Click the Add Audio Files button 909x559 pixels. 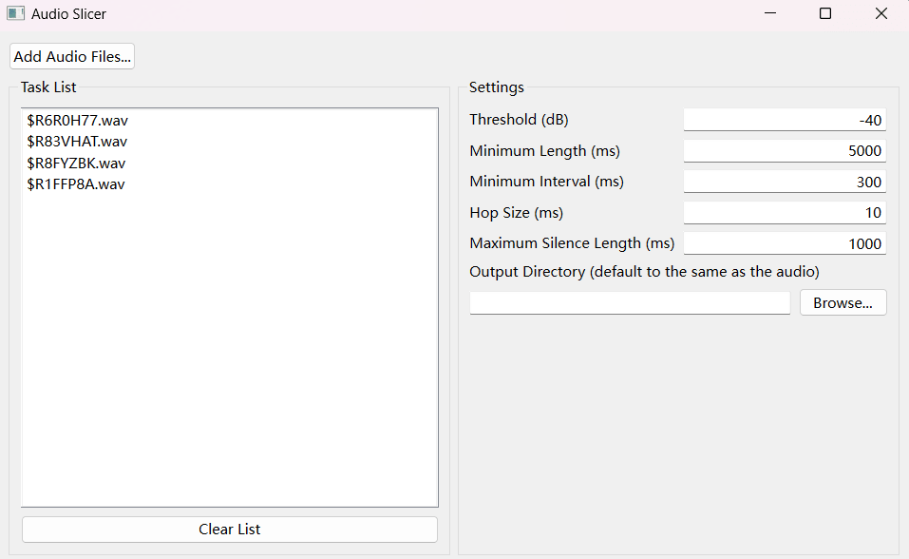coord(72,57)
